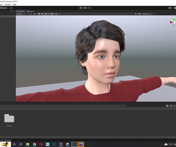
Task: Click Search by Label tag icon
Action: [171, 106]
